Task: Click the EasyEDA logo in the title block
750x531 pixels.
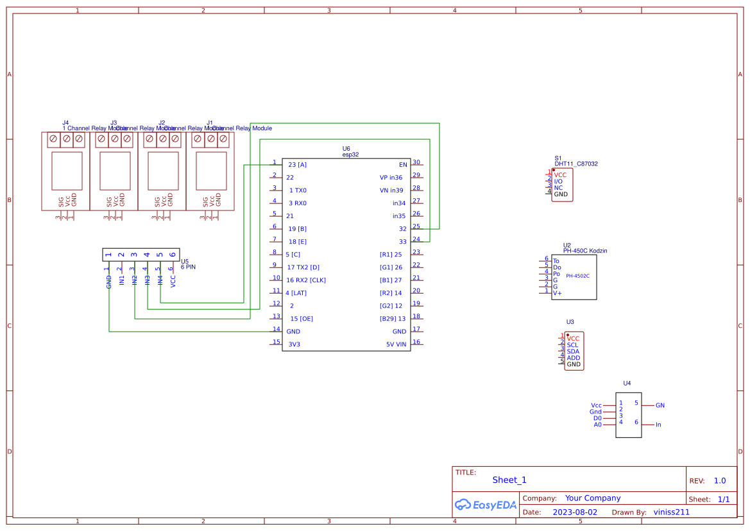Action: (486, 505)
